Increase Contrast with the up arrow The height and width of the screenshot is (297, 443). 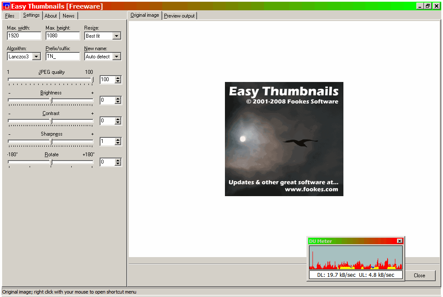(118, 119)
